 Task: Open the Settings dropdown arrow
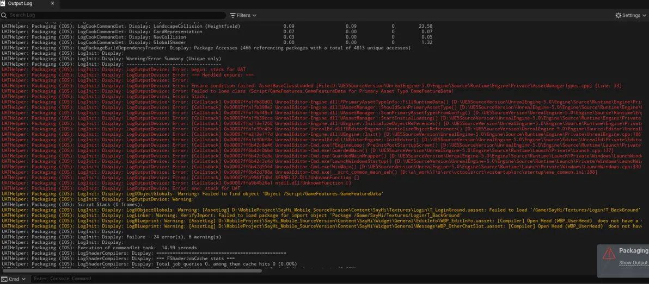pos(645,15)
